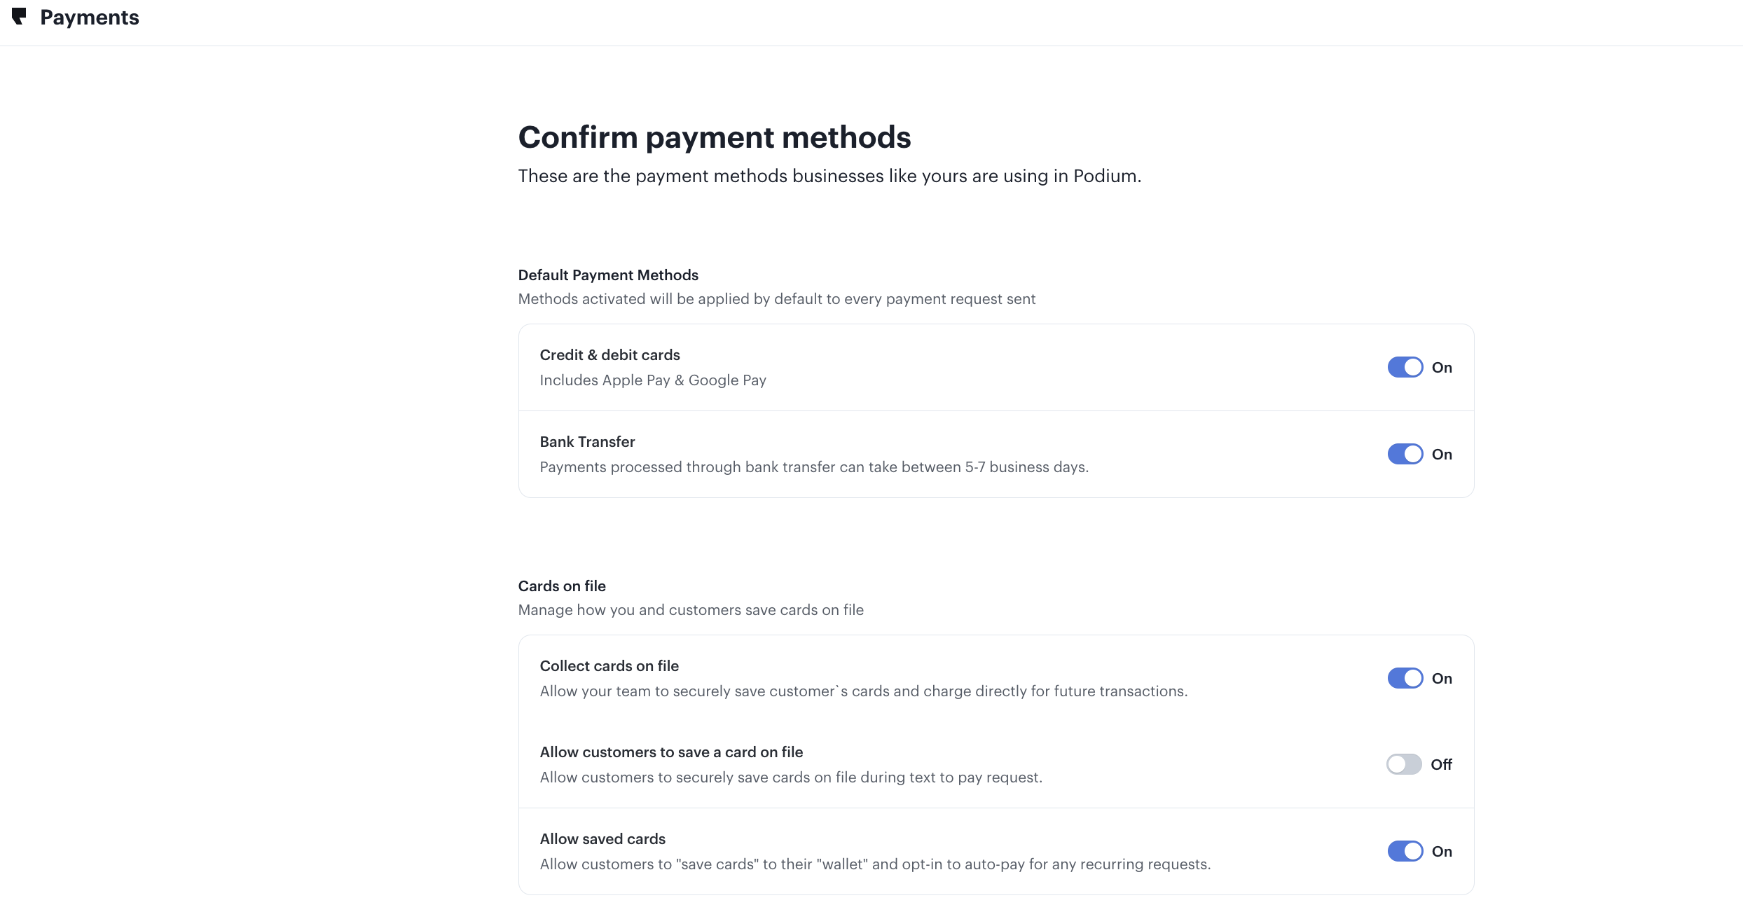Click the bank transfer 5-7 business days note
The height and width of the screenshot is (919, 1743).
(x=814, y=467)
